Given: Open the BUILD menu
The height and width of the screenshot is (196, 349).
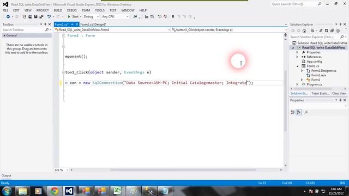Looking at the screenshot, I should click(x=58, y=10).
